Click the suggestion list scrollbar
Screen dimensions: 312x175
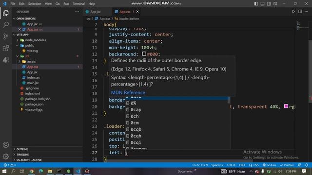point(229,100)
